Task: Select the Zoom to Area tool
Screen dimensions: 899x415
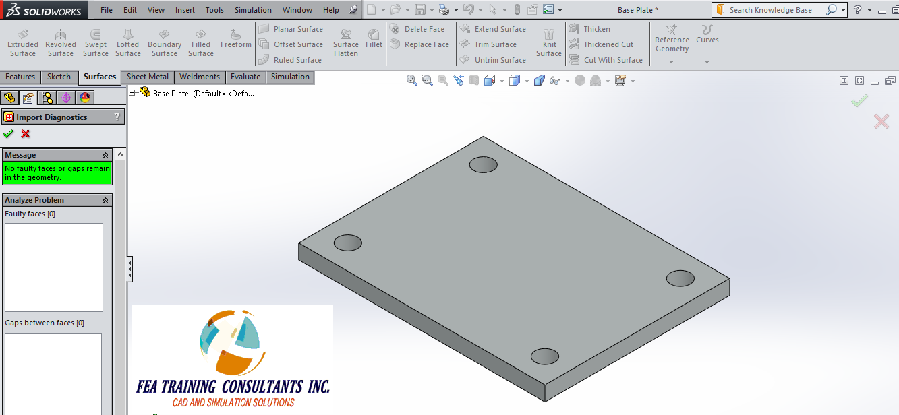Action: (427, 79)
